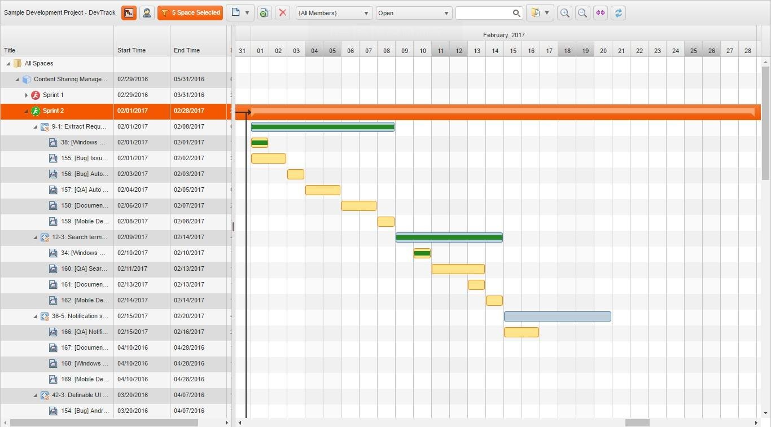Click the 36-5 story Gantt bar

click(x=558, y=316)
